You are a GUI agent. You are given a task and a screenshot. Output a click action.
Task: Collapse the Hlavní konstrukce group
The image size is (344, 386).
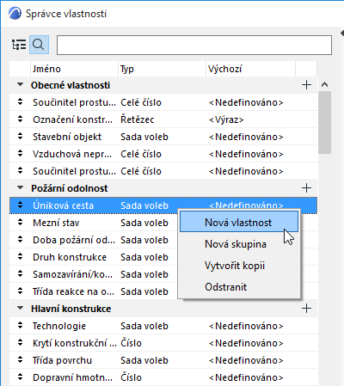tap(20, 309)
